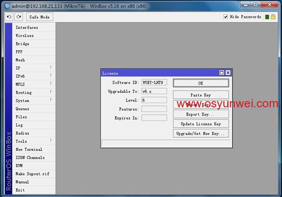Click the License dialog status bar
The image size is (282, 197).
click(166, 143)
